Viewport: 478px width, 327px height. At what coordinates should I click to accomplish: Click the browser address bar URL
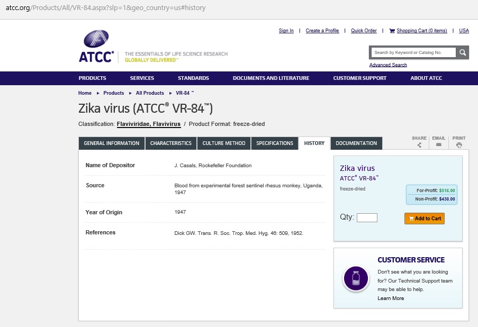pos(105,7)
